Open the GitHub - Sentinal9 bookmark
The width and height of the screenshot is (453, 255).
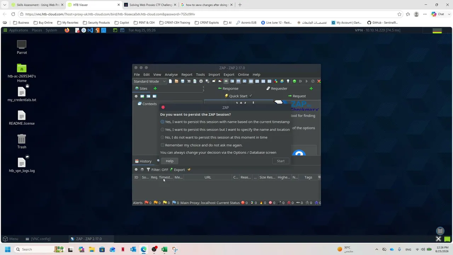click(x=382, y=23)
